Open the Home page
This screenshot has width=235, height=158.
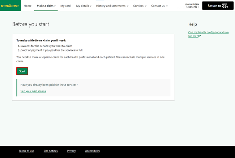pyautogui.click(x=27, y=6)
